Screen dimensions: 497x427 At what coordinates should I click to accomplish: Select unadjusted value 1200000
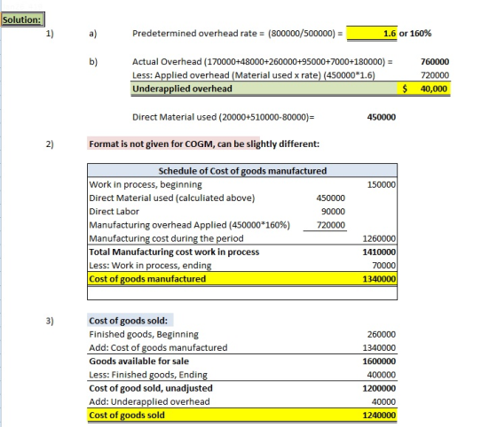379,388
